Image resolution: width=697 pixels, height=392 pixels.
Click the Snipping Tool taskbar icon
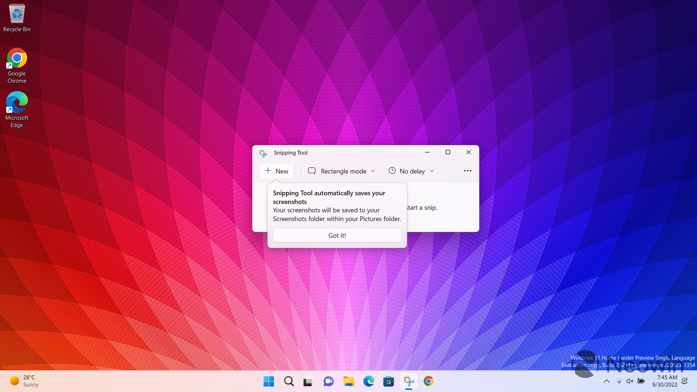coord(409,381)
